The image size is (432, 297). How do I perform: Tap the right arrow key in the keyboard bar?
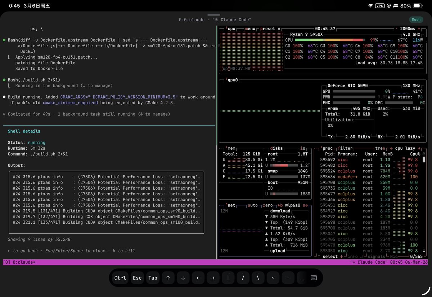[213, 278]
